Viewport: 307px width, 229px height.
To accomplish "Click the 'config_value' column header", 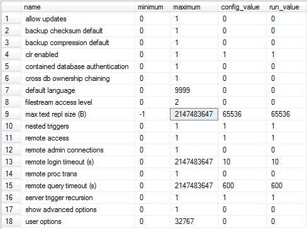I will point(242,7).
